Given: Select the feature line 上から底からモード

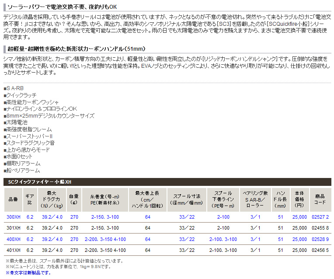Looking at the screenshot, I should 27,150.
